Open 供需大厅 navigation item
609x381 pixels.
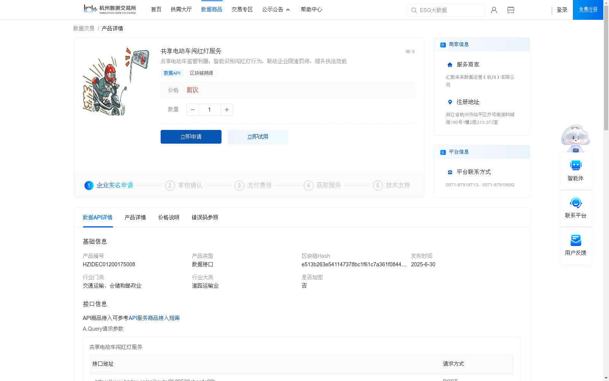point(181,10)
